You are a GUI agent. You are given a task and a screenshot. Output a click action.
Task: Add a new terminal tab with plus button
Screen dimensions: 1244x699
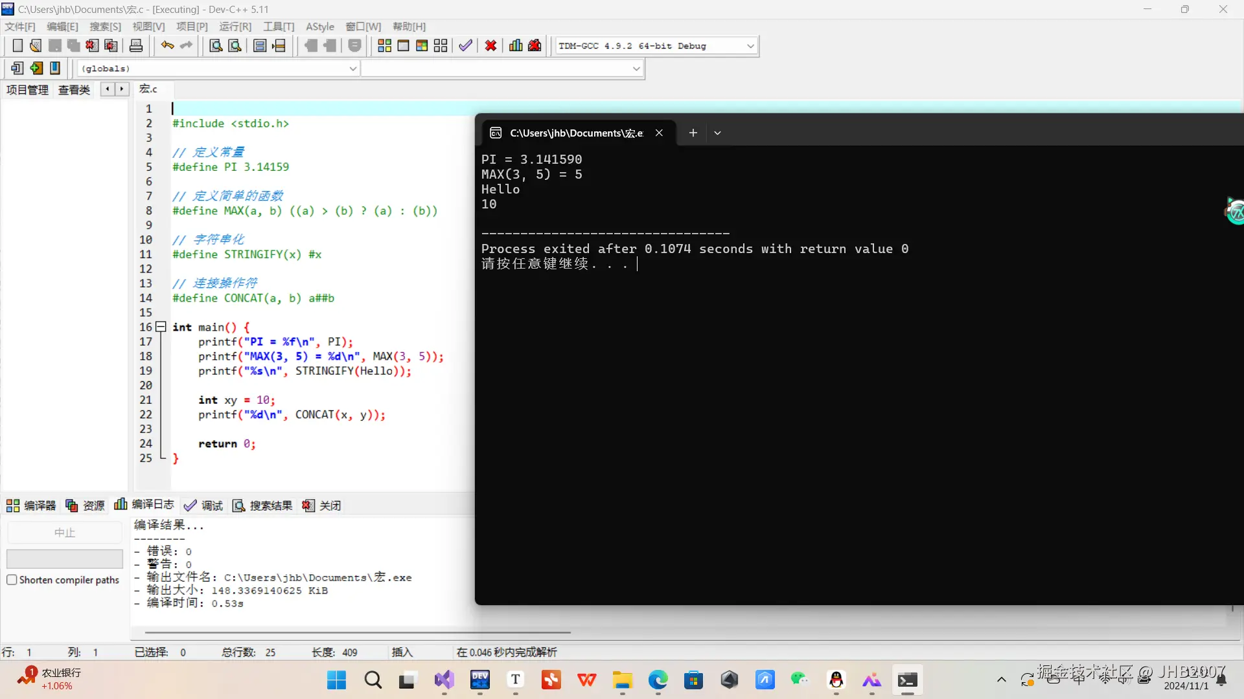point(693,133)
